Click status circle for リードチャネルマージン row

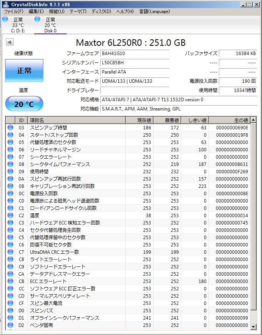tap(10, 149)
